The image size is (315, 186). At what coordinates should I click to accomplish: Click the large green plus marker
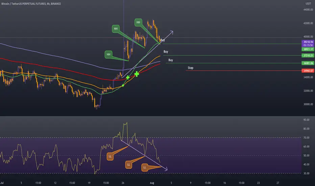click(137, 74)
